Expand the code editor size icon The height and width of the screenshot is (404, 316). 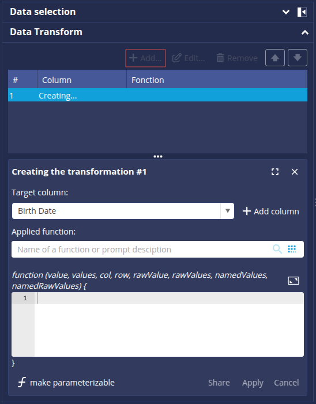tap(294, 281)
